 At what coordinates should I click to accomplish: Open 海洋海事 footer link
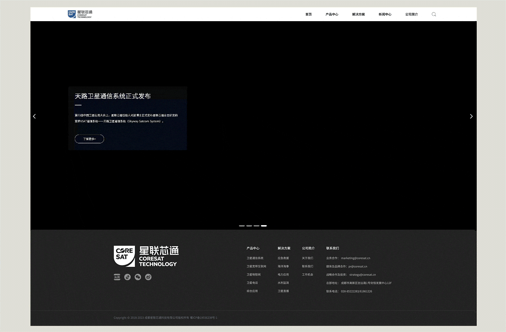coord(283,266)
